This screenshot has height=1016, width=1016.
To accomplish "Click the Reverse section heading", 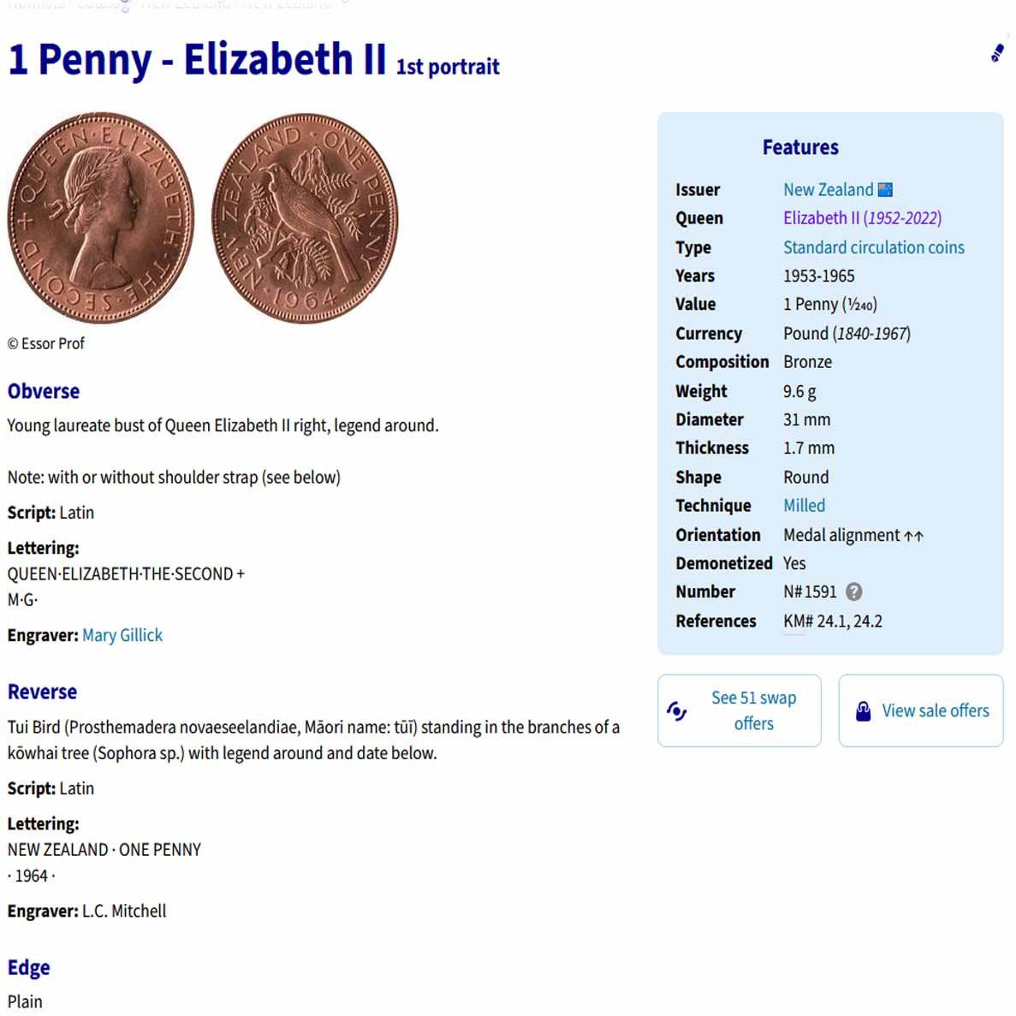I will coord(42,692).
